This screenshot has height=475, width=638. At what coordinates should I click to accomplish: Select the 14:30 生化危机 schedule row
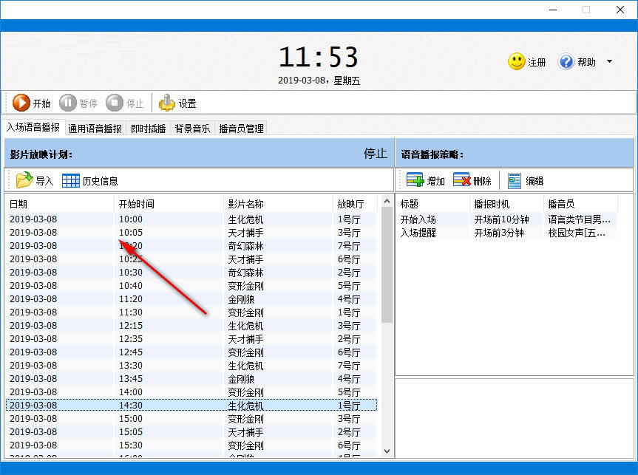point(191,406)
